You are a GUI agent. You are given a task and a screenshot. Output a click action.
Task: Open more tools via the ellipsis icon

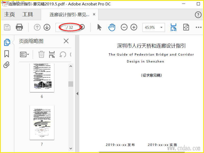point(199,27)
